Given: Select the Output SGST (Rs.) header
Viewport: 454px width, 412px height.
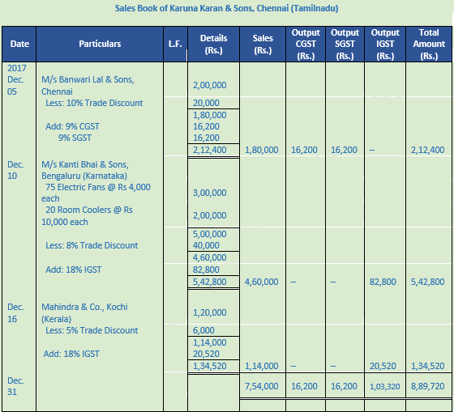Looking at the screenshot, I should 345,44.
